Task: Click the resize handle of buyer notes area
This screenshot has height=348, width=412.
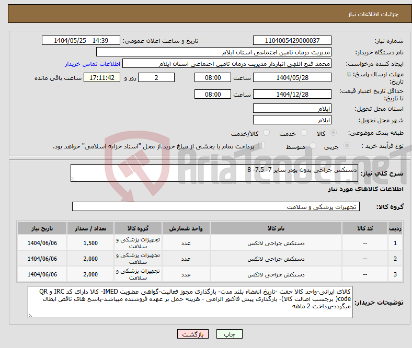Action: [x=30, y=316]
